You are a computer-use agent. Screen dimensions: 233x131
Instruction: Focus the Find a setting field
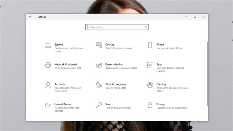117,27
